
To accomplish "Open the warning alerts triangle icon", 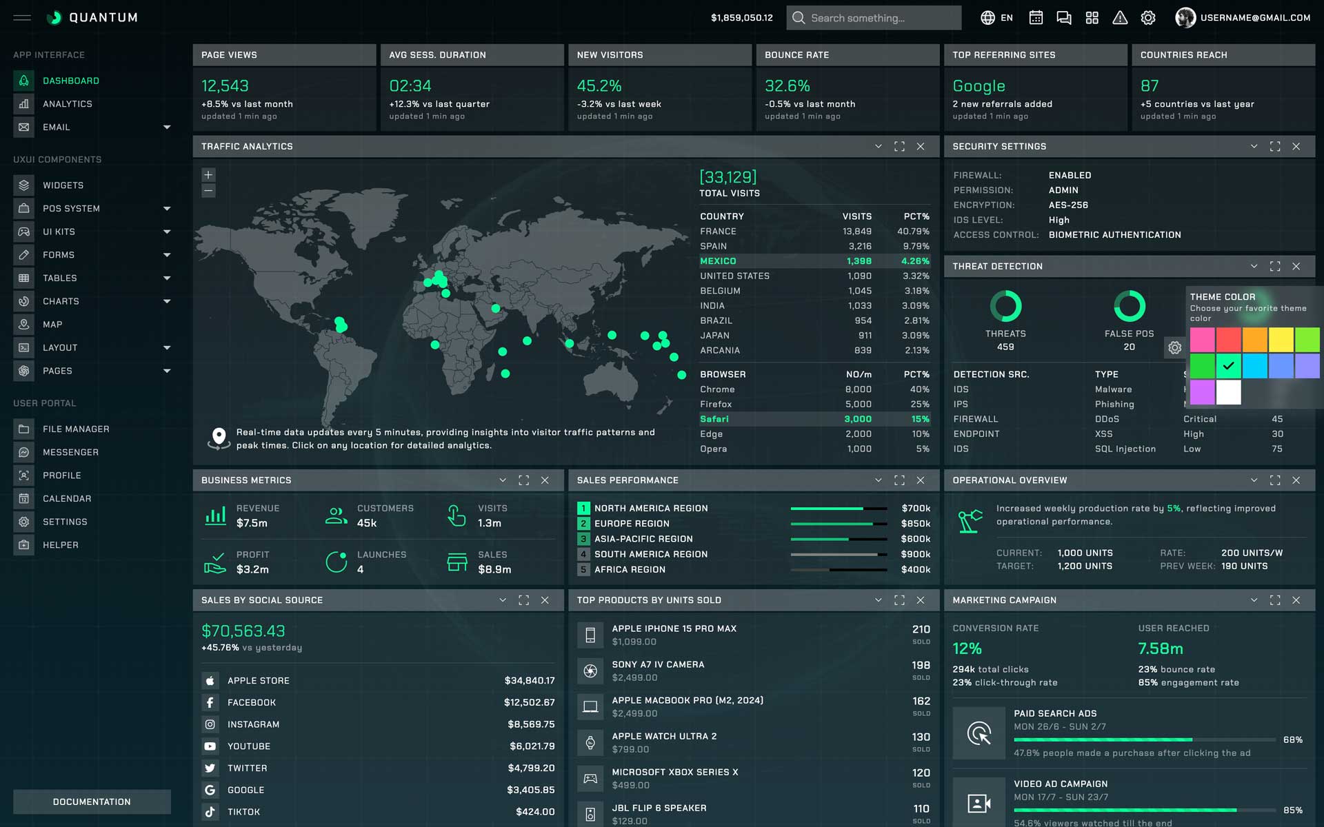I will [x=1120, y=18].
